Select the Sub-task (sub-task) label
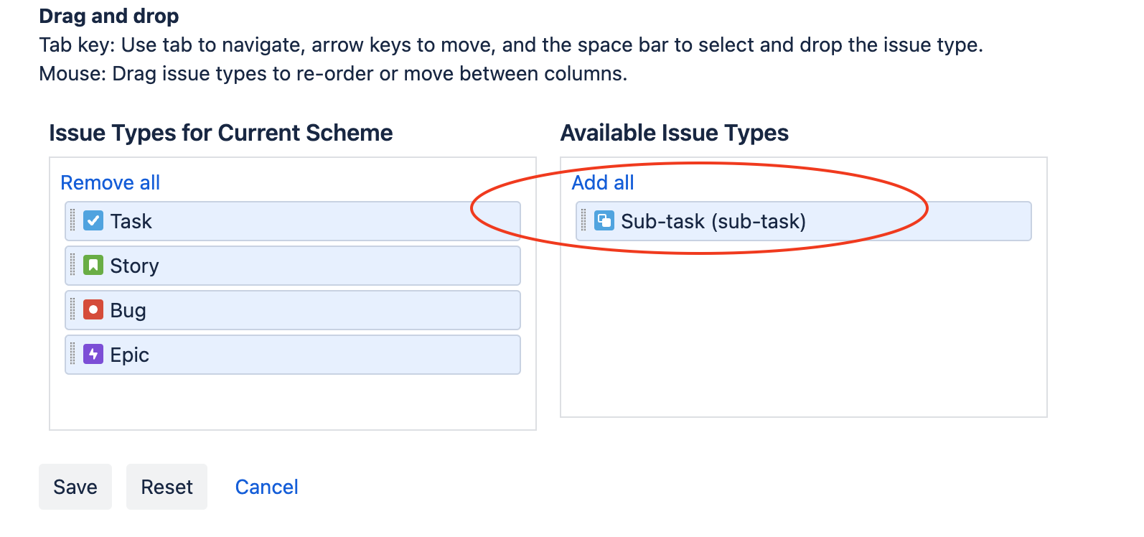This screenshot has width=1144, height=537. pyautogui.click(x=713, y=222)
